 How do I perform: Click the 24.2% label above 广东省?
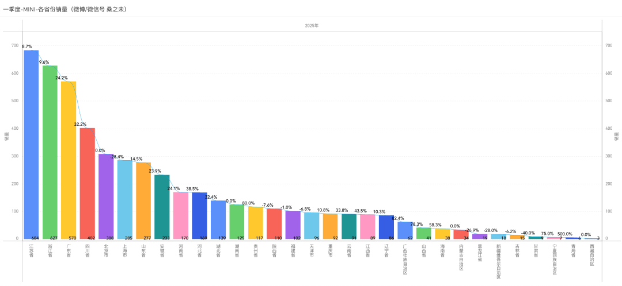[62, 78]
